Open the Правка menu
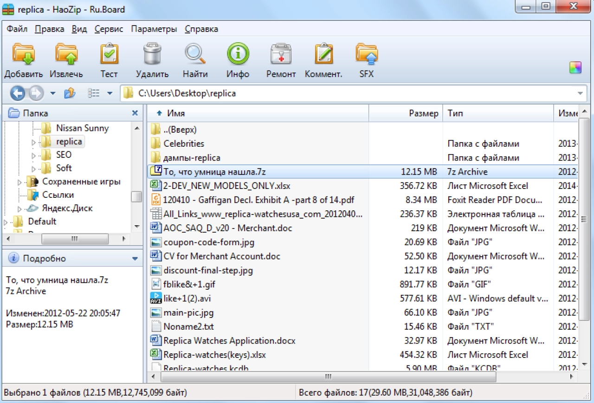This screenshot has height=403, width=594. pyautogui.click(x=49, y=29)
